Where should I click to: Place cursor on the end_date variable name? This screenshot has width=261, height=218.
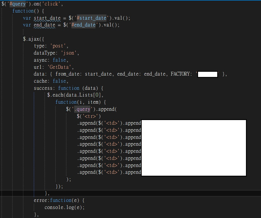point(44,25)
